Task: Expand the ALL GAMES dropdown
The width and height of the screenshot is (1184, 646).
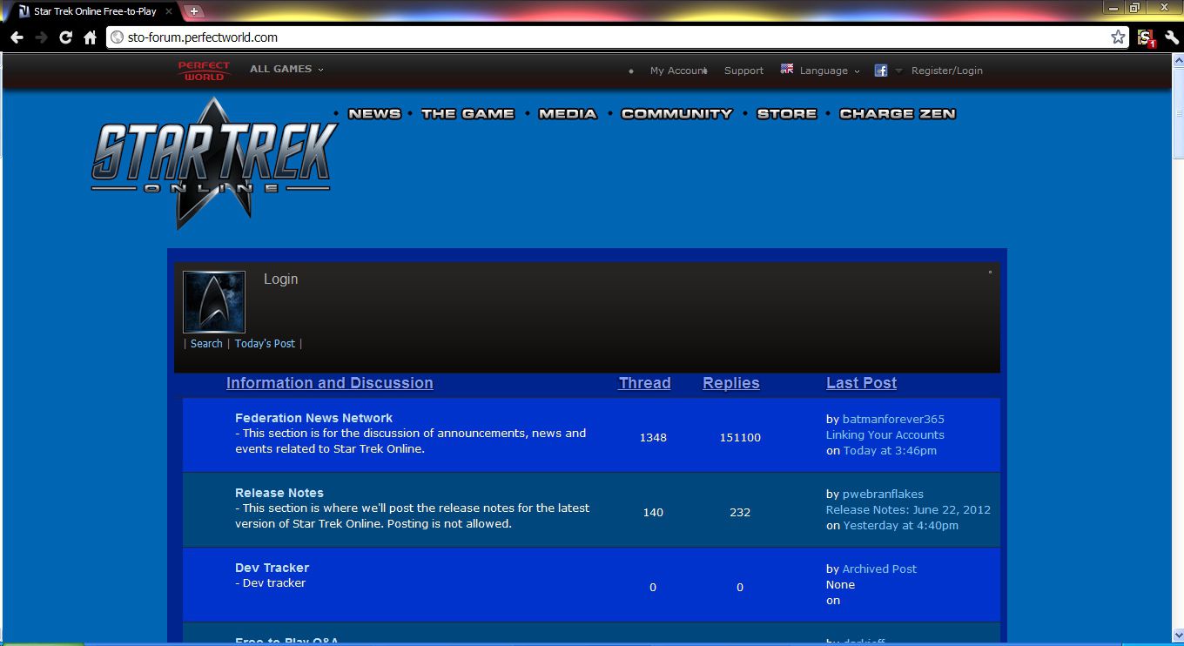Action: tap(286, 69)
